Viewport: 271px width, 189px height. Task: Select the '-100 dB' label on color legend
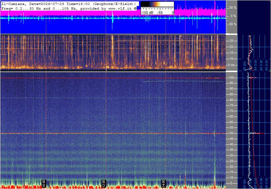(x=147, y=13)
